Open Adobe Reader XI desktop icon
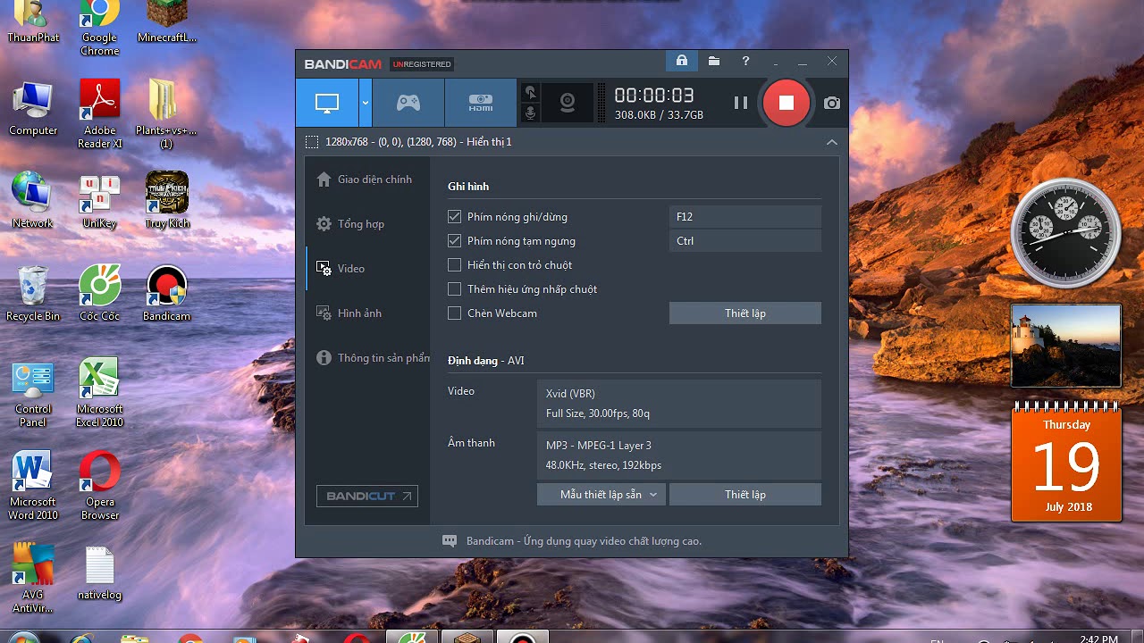 pyautogui.click(x=100, y=113)
